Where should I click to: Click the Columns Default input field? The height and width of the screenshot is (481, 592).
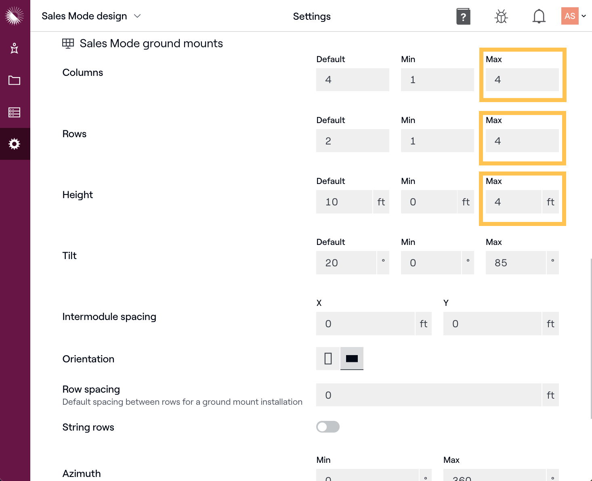click(x=353, y=80)
